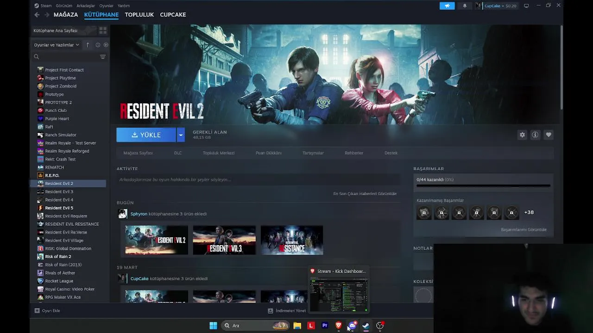Click the achievements progress bar
Viewport: 593px width, 333px height.
pyautogui.click(x=483, y=185)
